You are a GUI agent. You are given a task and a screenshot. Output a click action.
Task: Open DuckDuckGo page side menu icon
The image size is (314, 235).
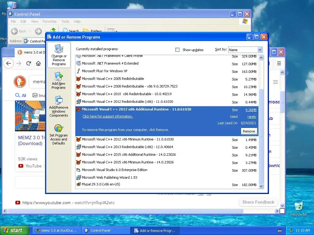tap(276, 82)
